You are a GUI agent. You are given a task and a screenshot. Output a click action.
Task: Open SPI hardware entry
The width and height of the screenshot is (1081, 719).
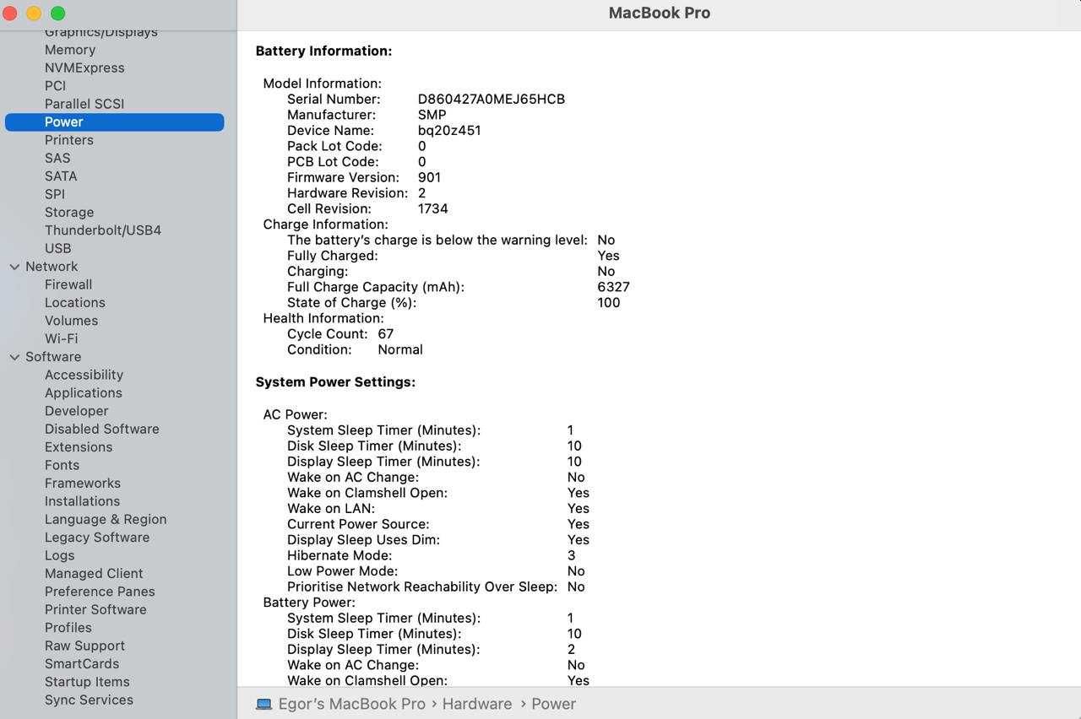tap(55, 194)
